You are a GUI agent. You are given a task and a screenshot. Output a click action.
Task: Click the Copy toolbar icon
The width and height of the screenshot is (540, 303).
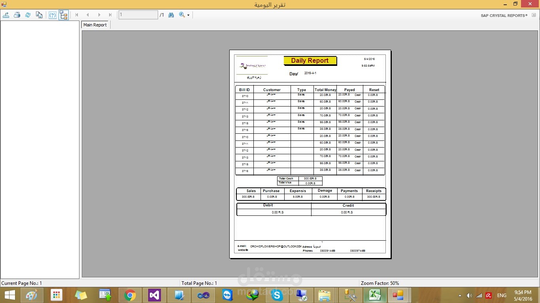pyautogui.click(x=39, y=15)
